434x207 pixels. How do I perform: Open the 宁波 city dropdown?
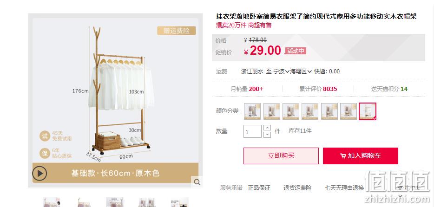coord(282,71)
